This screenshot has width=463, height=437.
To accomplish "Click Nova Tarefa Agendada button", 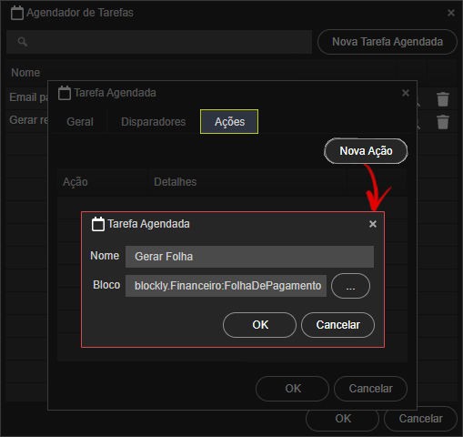I will [x=388, y=42].
